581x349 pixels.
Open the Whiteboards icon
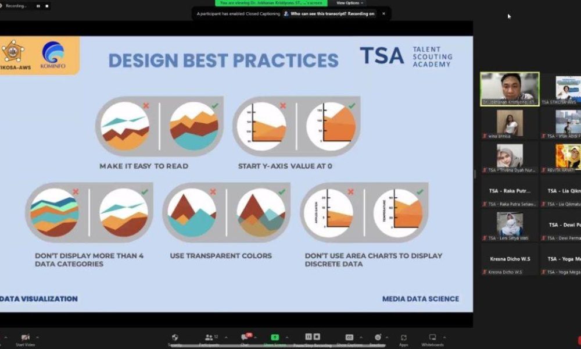[x=432, y=337]
